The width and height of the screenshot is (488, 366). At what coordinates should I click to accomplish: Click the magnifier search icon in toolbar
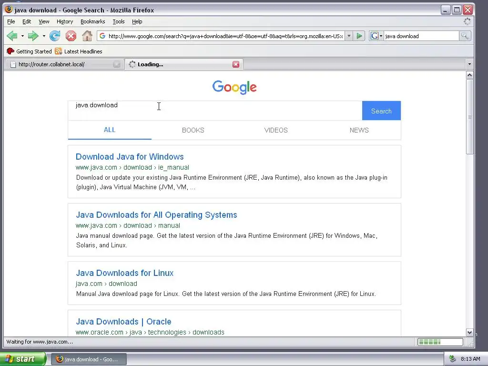(465, 36)
